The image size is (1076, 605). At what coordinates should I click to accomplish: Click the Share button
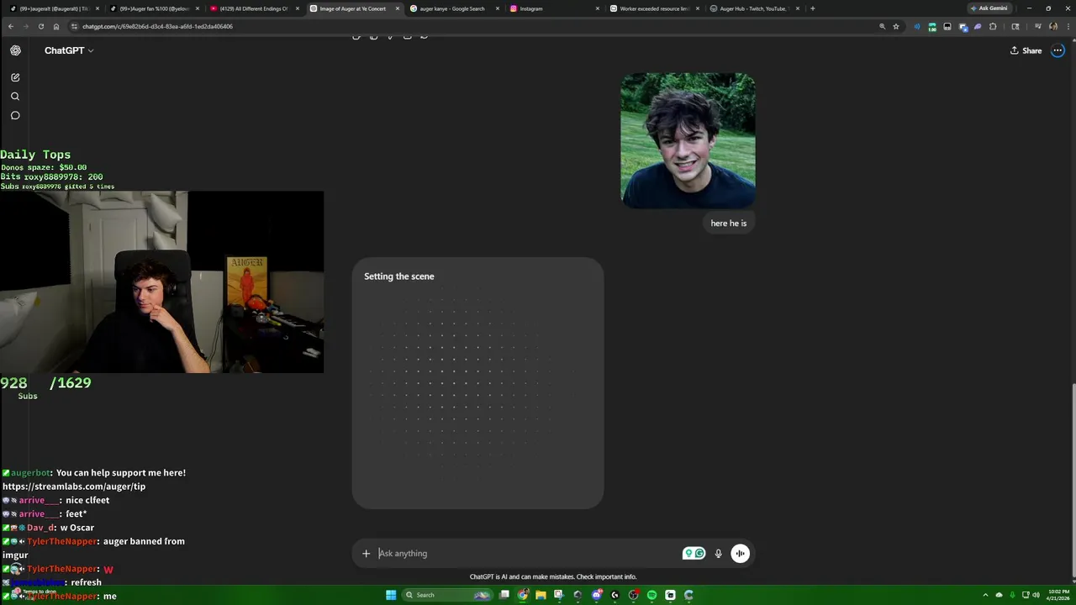point(1026,50)
